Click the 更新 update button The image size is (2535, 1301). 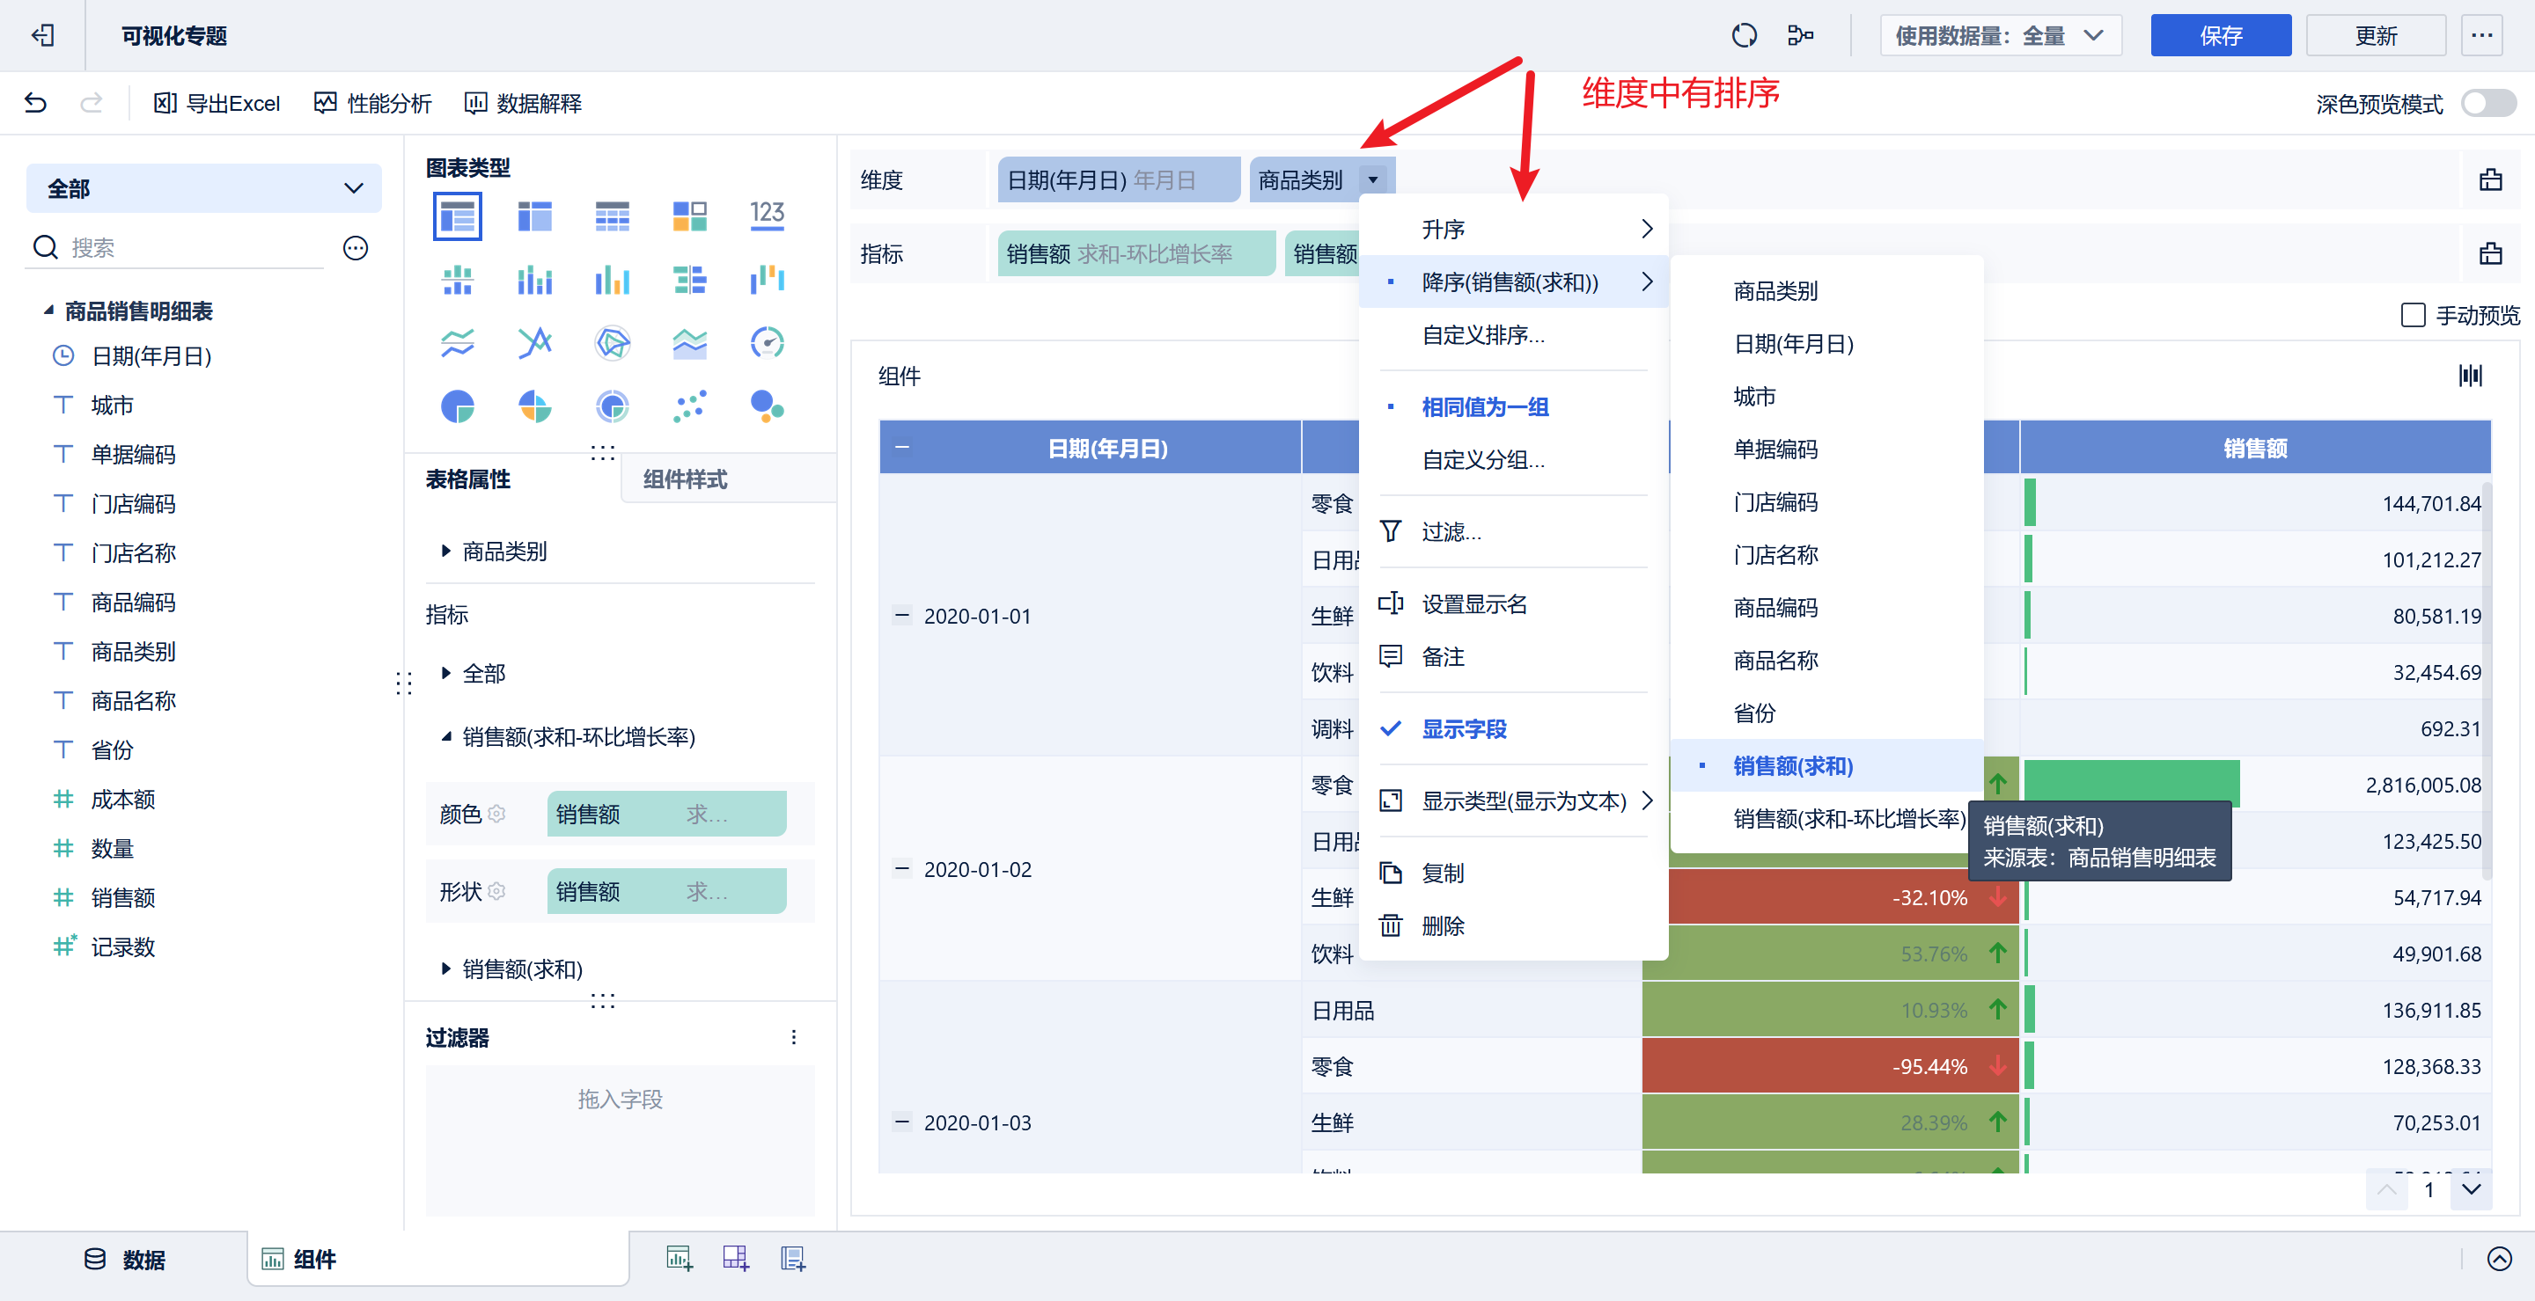[x=2375, y=36]
